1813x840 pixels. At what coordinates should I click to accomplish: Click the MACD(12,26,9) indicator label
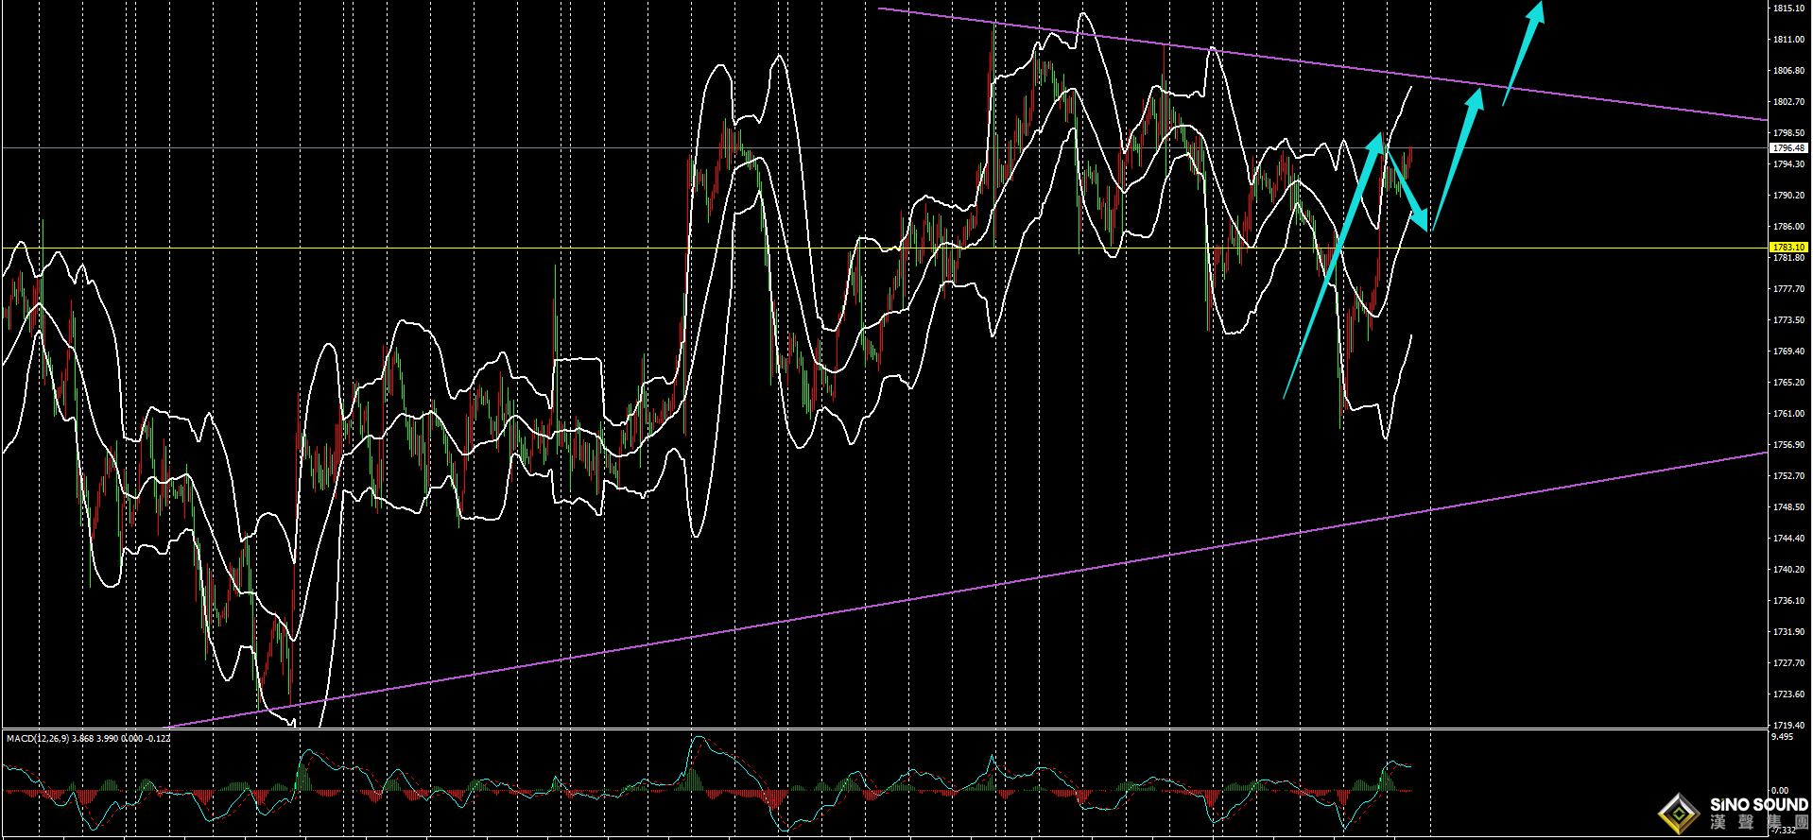pyautogui.click(x=38, y=738)
